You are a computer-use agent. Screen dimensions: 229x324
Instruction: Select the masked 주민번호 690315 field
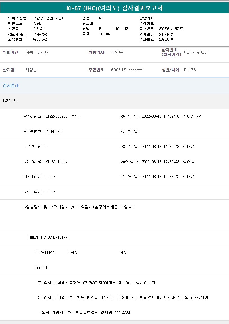[126, 70]
